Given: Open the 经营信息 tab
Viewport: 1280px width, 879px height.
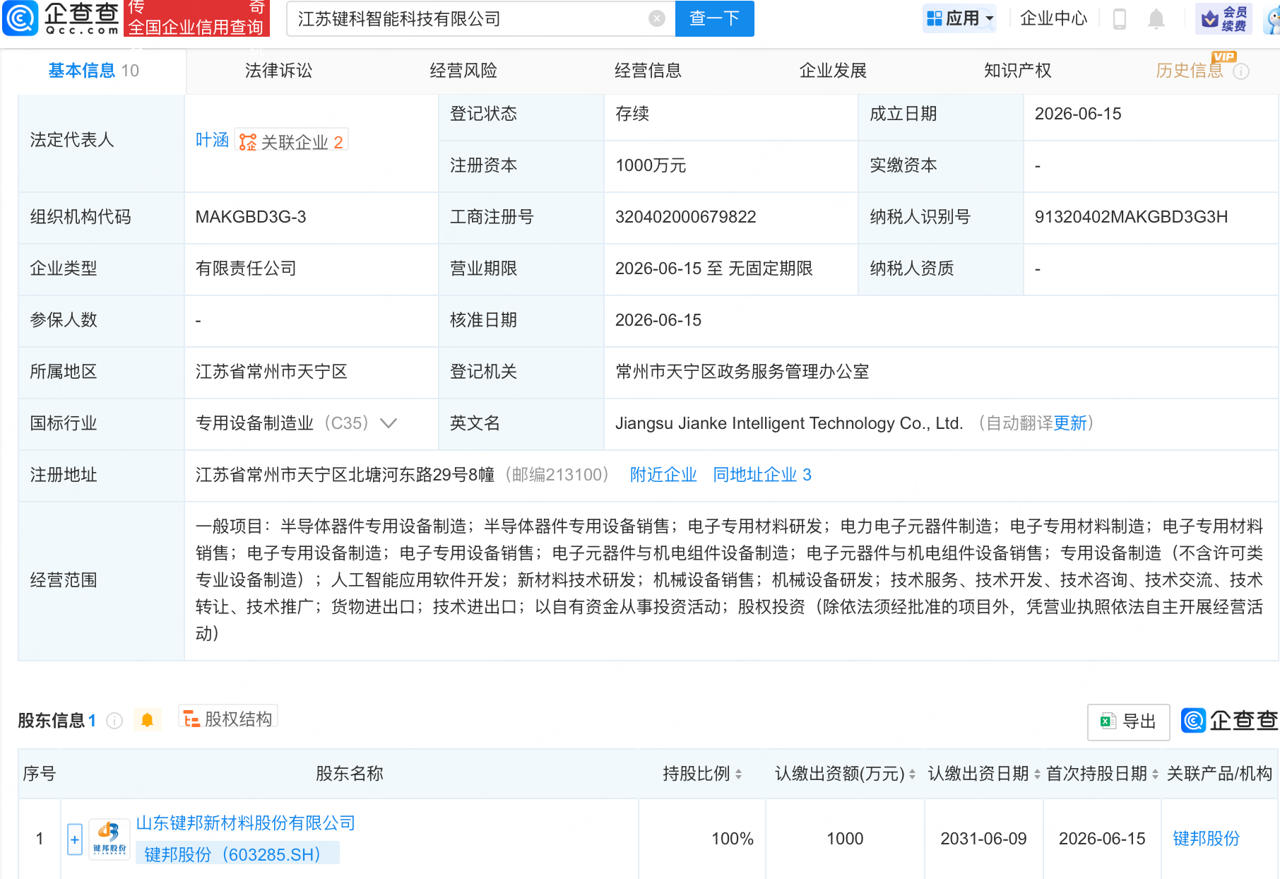Looking at the screenshot, I should tap(648, 71).
